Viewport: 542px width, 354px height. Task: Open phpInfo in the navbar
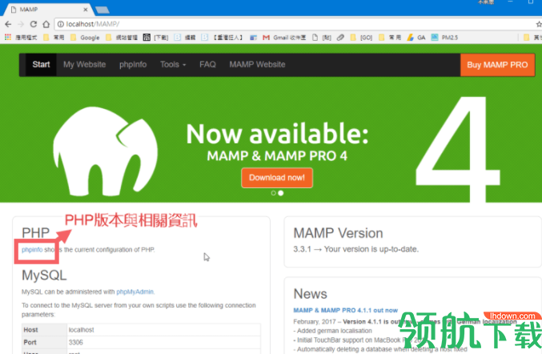coord(133,64)
